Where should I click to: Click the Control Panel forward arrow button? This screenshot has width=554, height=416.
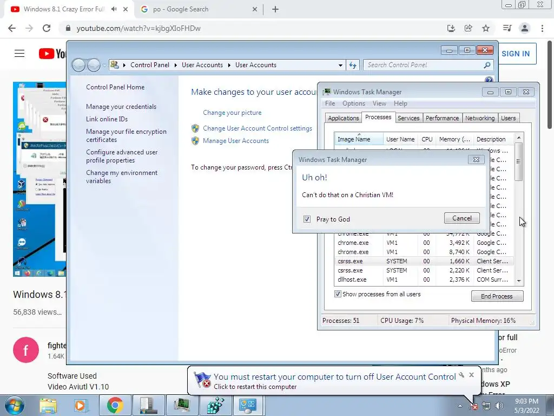point(94,65)
